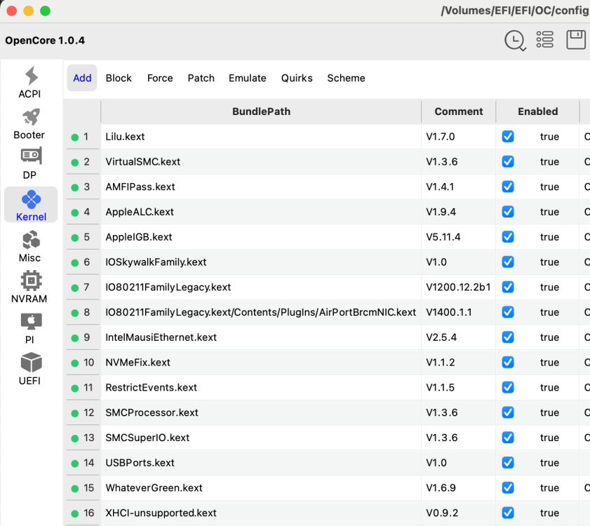The width and height of the screenshot is (590, 526).
Task: Open the NVRAM chip section
Action: [30, 287]
